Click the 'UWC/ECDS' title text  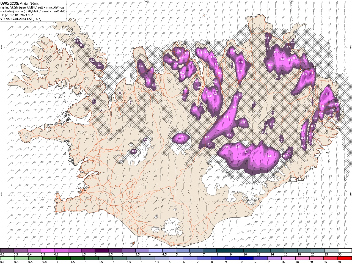(x=9, y=3)
